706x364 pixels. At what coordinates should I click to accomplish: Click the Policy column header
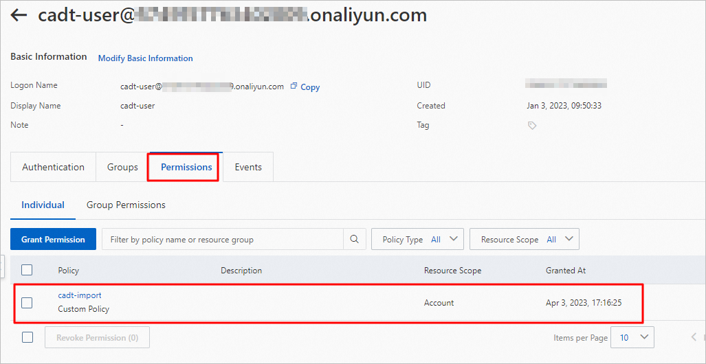(x=69, y=271)
